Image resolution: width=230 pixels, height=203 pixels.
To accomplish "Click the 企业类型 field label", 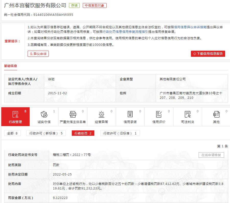I will point(126,79).
